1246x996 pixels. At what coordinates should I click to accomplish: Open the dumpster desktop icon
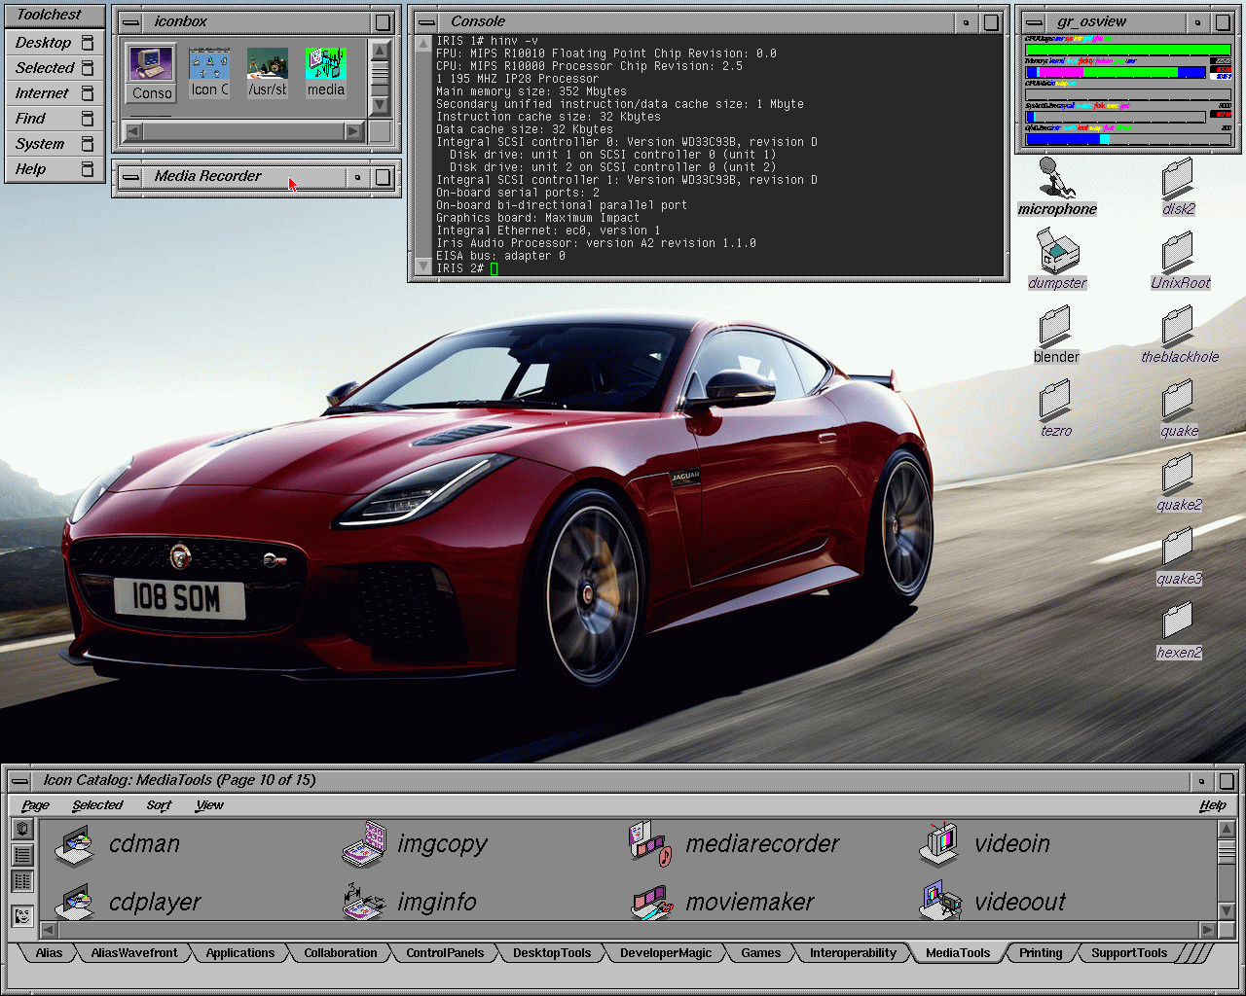(x=1057, y=251)
